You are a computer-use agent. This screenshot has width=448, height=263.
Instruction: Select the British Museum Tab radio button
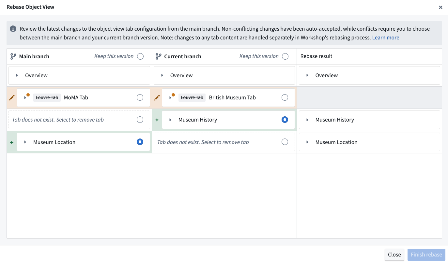pos(285,97)
